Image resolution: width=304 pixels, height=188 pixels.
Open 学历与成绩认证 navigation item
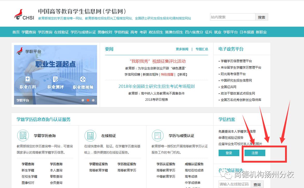[x=83, y=32]
